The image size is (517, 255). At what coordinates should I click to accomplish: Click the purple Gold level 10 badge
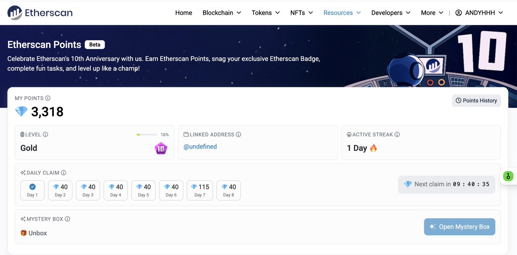click(161, 149)
